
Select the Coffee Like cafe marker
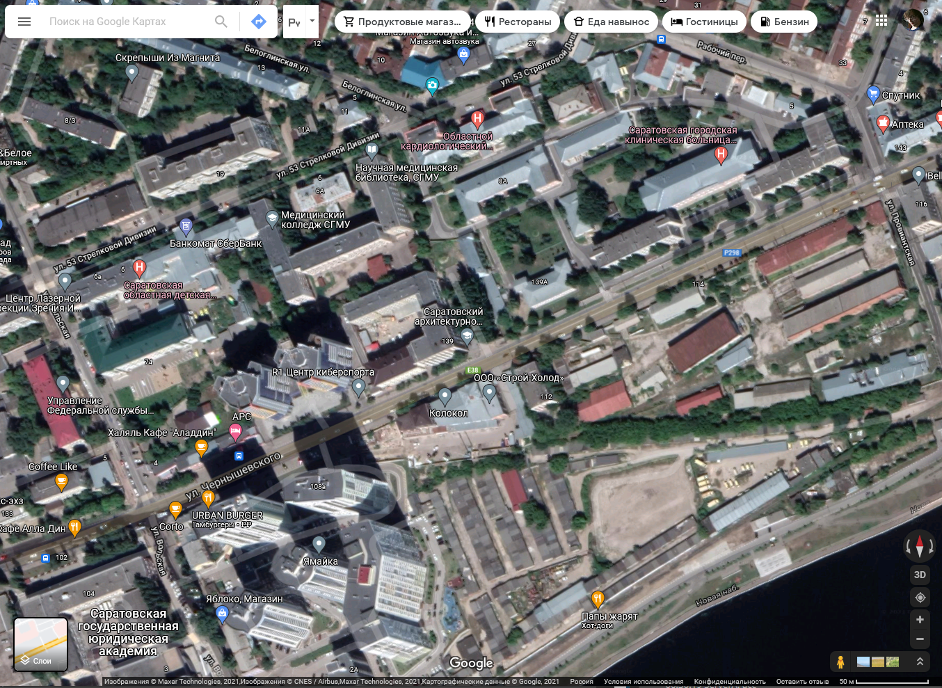coord(61,482)
